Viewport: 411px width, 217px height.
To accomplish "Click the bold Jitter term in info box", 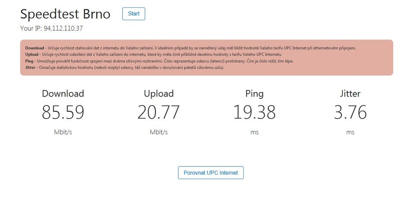I will tap(30, 67).
